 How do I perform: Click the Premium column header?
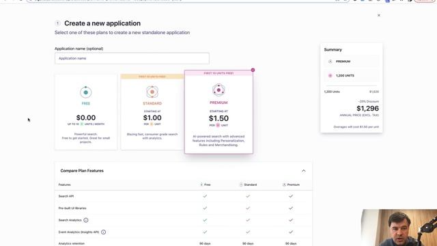292,184
